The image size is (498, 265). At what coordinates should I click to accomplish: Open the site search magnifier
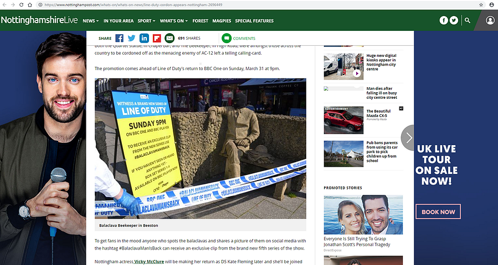(467, 20)
